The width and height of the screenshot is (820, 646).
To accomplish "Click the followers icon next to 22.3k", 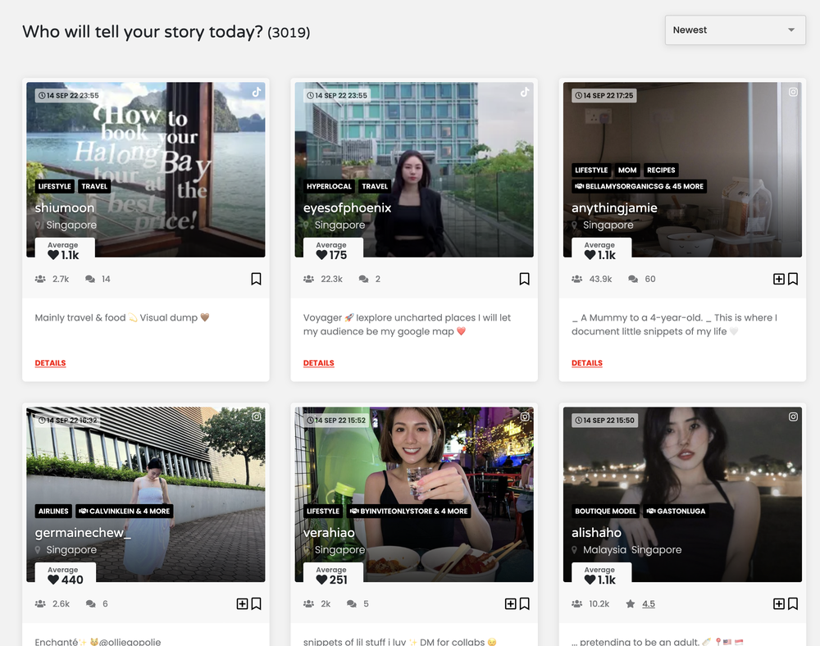I will (x=308, y=279).
